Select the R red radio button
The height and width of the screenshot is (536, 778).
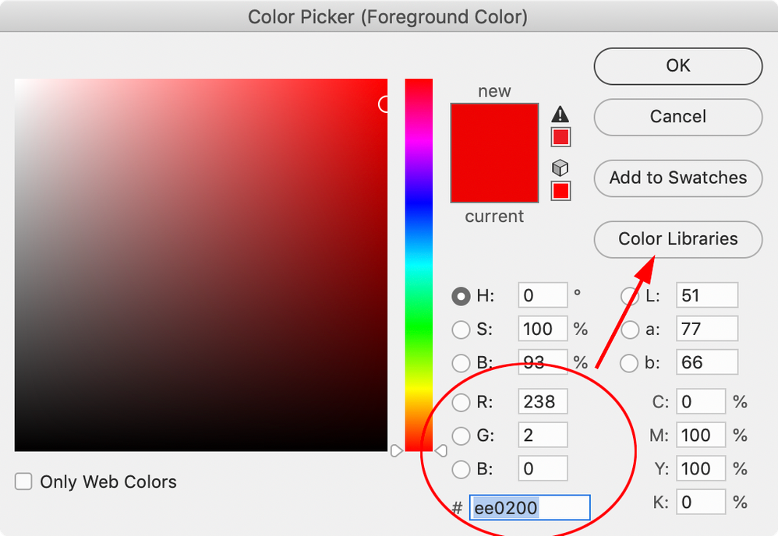pyautogui.click(x=461, y=402)
